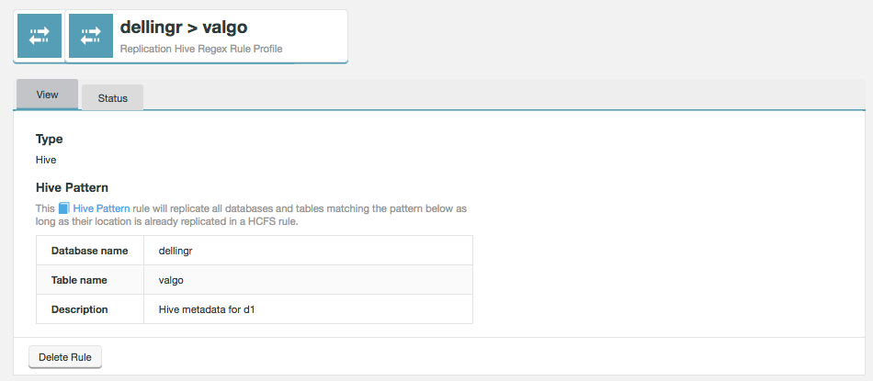Click the replication icon beside the dellingr > valgo title
Image resolution: width=873 pixels, height=381 pixels.
click(x=91, y=36)
